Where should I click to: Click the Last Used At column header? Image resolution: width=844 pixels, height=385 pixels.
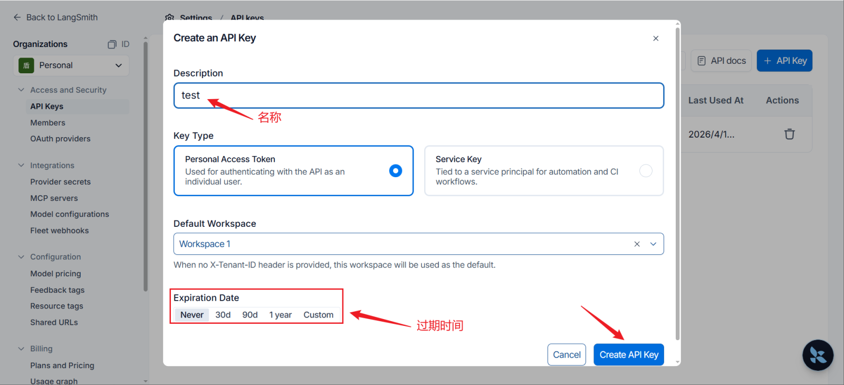(x=716, y=100)
